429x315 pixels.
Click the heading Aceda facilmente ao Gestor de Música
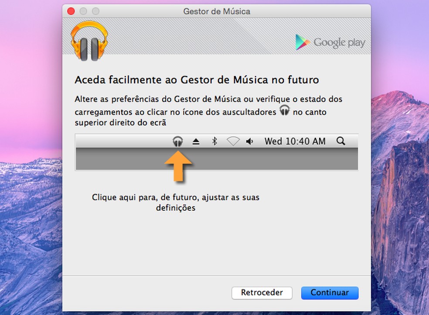pyautogui.click(x=197, y=80)
